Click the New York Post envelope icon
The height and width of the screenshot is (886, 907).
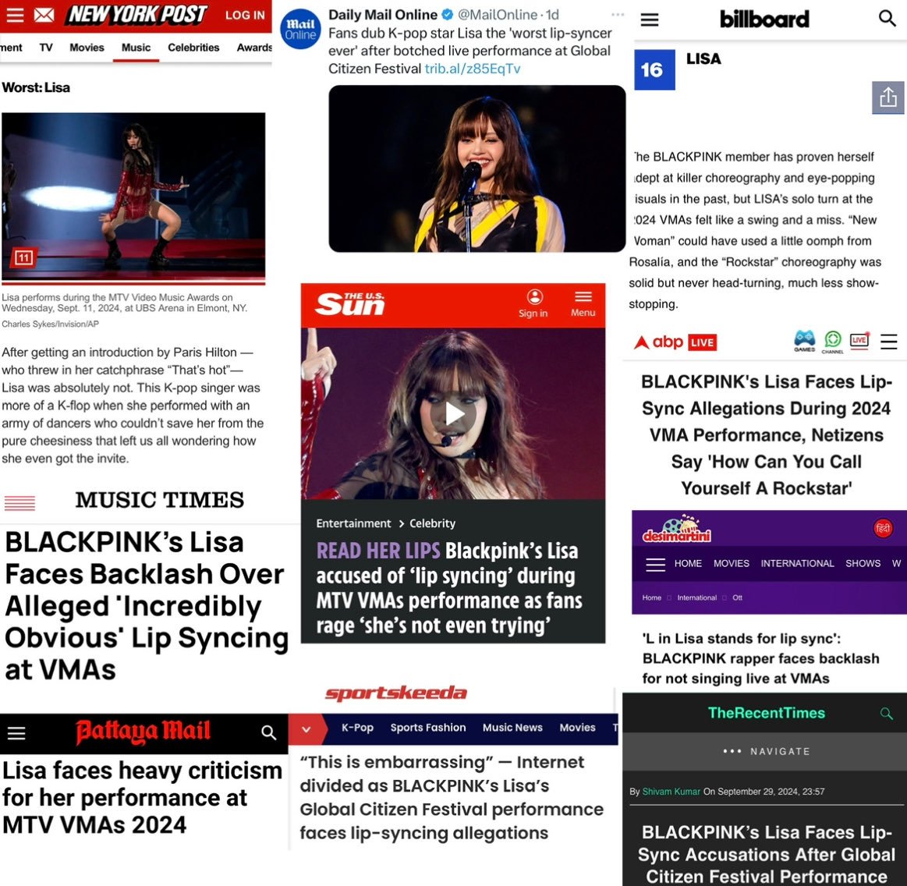pyautogui.click(x=44, y=15)
